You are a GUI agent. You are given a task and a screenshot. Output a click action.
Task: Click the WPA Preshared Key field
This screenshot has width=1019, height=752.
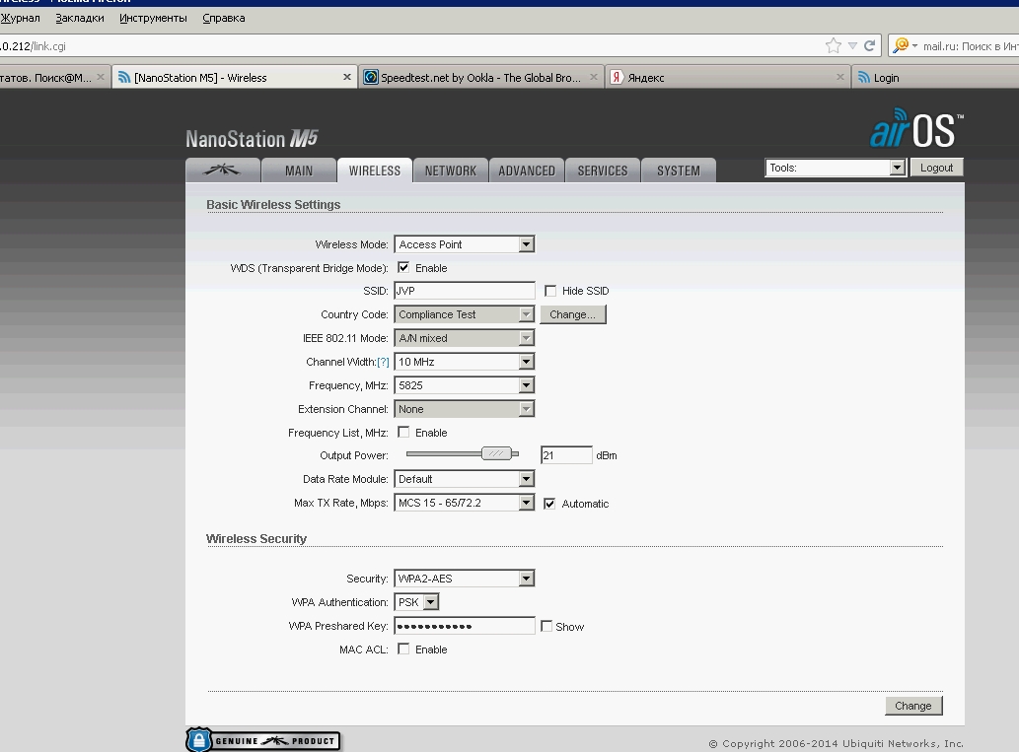pos(464,626)
